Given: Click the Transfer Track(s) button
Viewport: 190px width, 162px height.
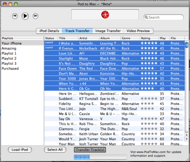Looking at the screenshot, I should click(90, 150).
